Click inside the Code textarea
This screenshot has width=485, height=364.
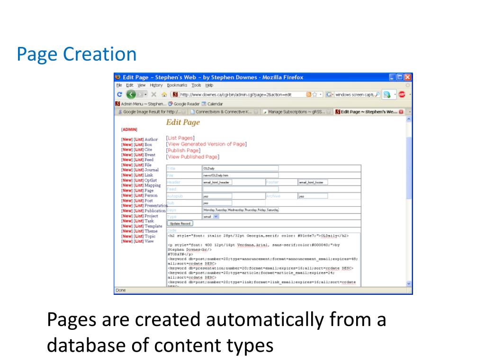(263, 259)
